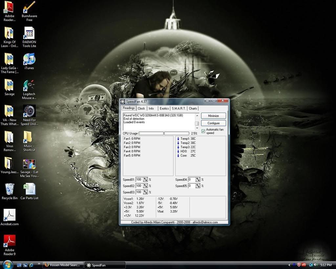The width and height of the screenshot is (336, 269).
Task: Show hidden tray icons arrow
Action: [289, 265]
